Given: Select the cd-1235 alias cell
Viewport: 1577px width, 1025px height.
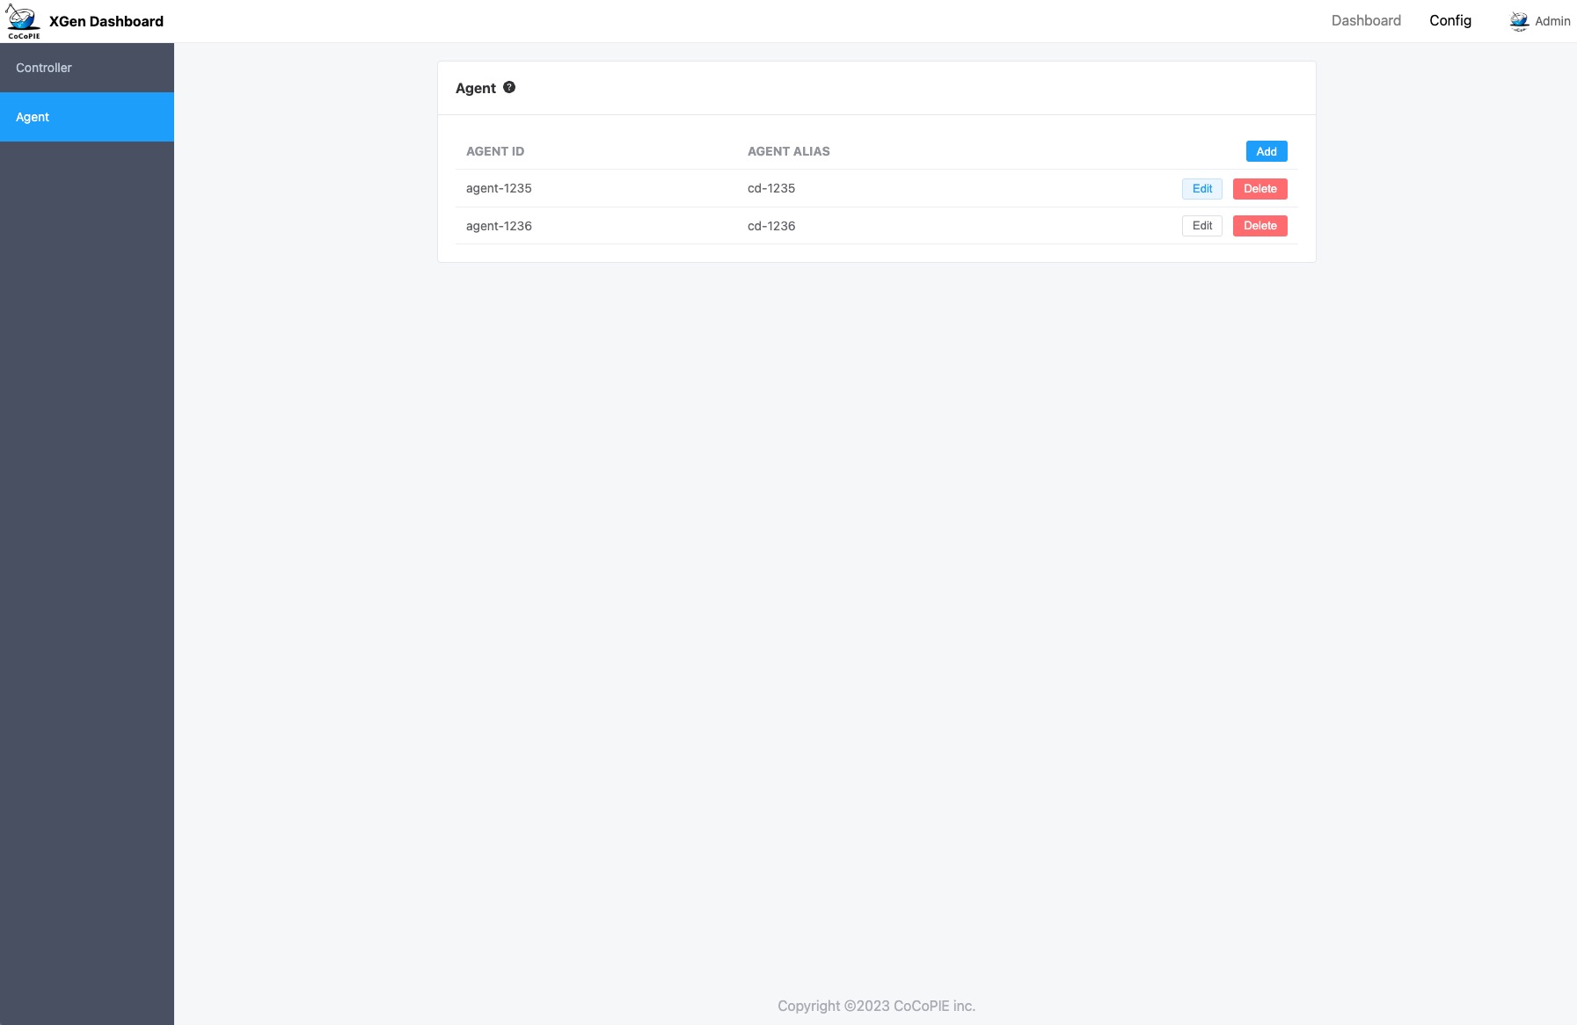Looking at the screenshot, I should pos(771,188).
